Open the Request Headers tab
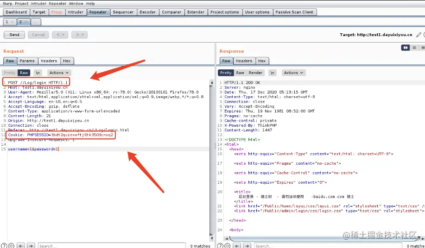The image size is (425, 248). click(49, 61)
